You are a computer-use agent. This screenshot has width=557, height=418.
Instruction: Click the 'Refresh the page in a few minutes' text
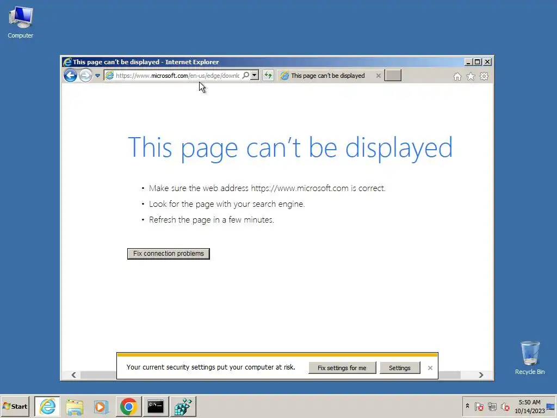point(212,220)
